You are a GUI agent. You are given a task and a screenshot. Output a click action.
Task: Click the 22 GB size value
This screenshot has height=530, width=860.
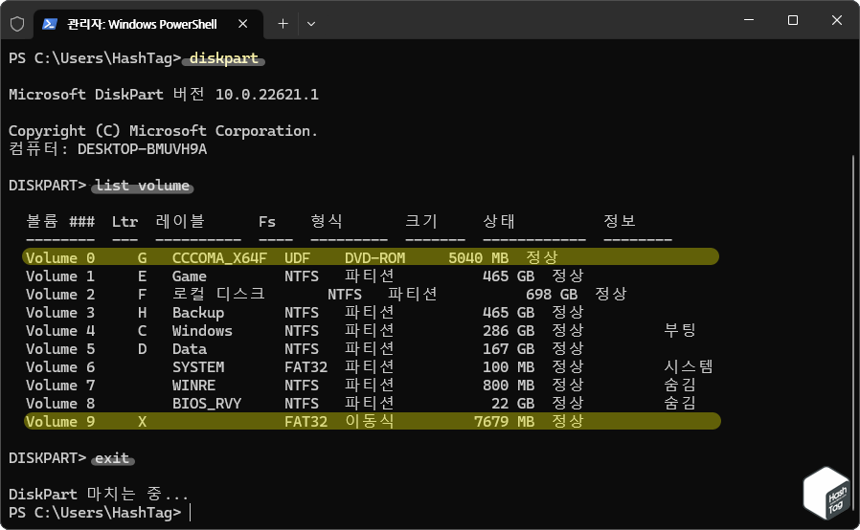pyautogui.click(x=512, y=404)
